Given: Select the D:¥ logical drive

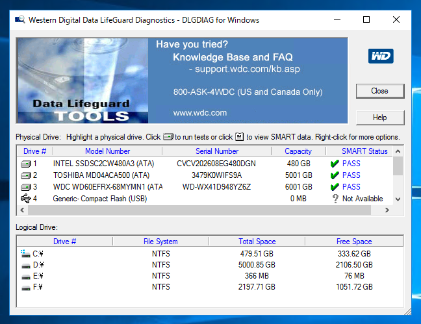Looking at the screenshot, I should (x=38, y=265).
